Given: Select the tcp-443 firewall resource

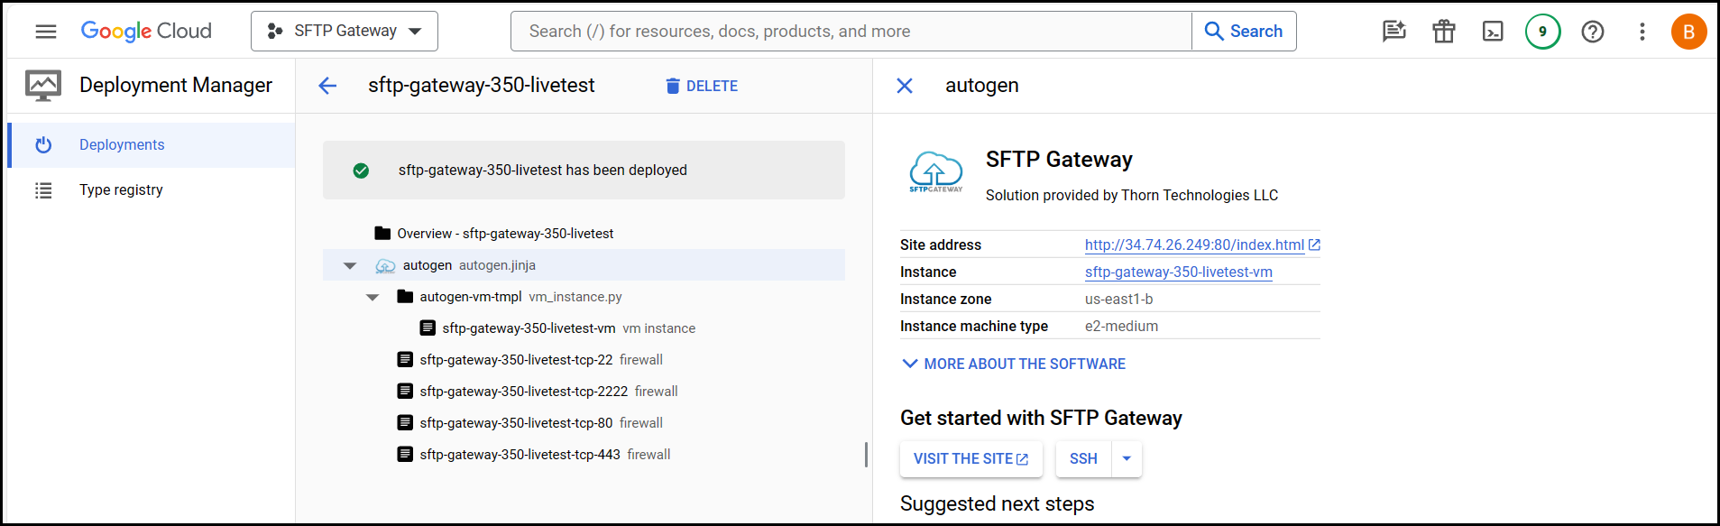Looking at the screenshot, I should [584, 455].
